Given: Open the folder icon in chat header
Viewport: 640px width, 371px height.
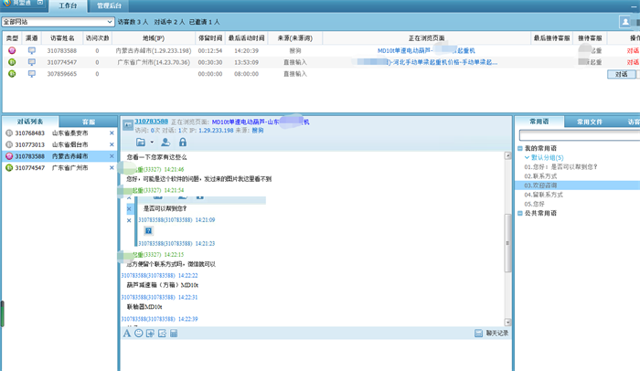Looking at the screenshot, I should tap(141, 143).
